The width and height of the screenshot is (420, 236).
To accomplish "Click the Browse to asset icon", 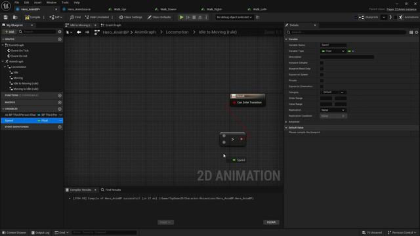I will 15,17.
